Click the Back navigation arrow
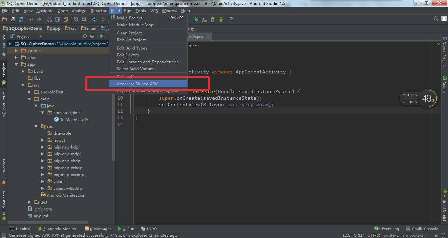448x238 pixels. click(x=95, y=19)
